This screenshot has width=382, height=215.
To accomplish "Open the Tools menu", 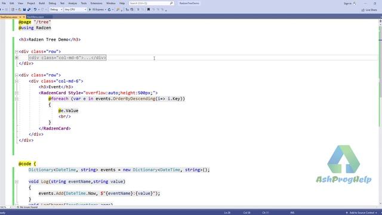I will [84, 4].
